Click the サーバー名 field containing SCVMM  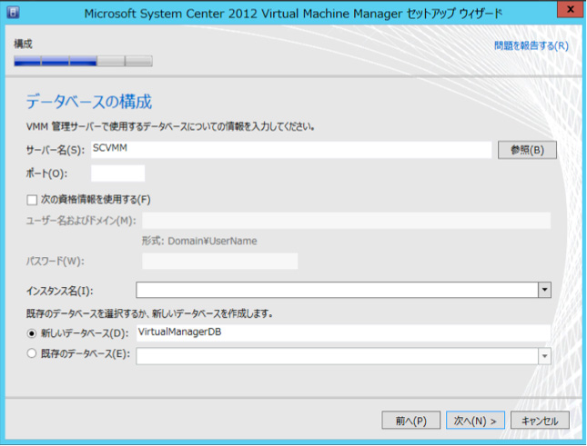coord(291,149)
